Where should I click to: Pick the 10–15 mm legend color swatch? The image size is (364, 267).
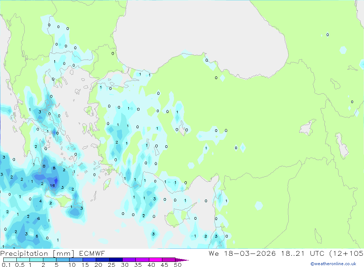point(76,260)
